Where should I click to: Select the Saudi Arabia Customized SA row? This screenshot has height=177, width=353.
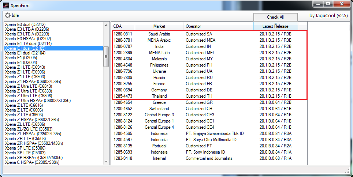pyautogui.click(x=209, y=34)
